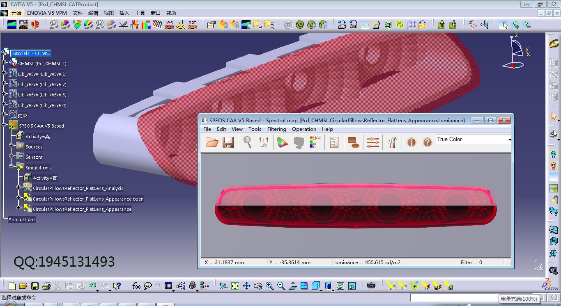The image size is (561, 306).
Task: Open the MAX color scale level tool
Action: coord(315,142)
